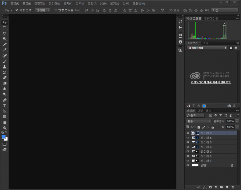Pick the Eyedropper tool
This screenshot has height=190, width=241.
5,50
